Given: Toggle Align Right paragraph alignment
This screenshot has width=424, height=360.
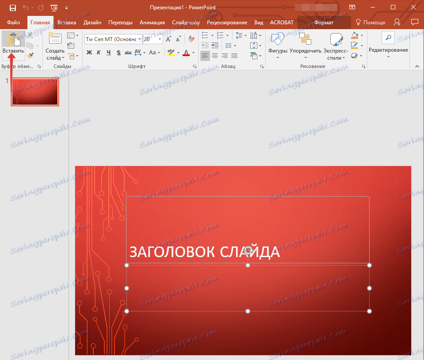Looking at the screenshot, I should pyautogui.click(x=225, y=56).
